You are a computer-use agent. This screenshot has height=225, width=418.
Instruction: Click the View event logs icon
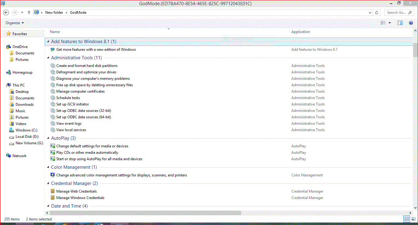[53, 124]
